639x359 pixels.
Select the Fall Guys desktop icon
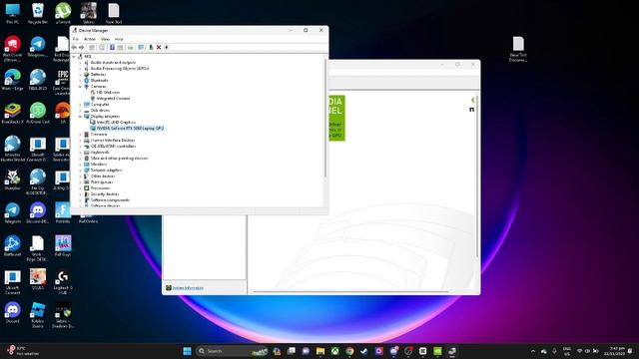point(63,246)
